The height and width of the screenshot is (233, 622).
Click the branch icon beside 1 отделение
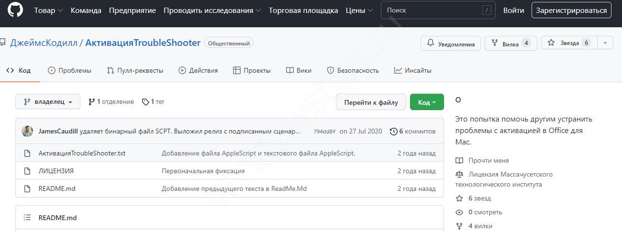pyautogui.click(x=91, y=102)
